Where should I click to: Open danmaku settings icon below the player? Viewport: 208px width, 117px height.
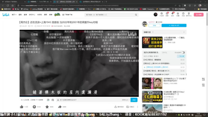click(53, 100)
